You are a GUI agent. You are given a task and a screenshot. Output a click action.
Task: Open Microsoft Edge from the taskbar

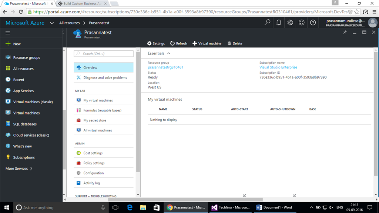130,207
